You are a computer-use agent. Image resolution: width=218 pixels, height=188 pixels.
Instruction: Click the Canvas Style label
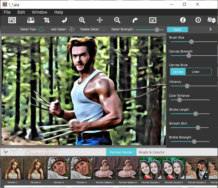tap(178, 65)
